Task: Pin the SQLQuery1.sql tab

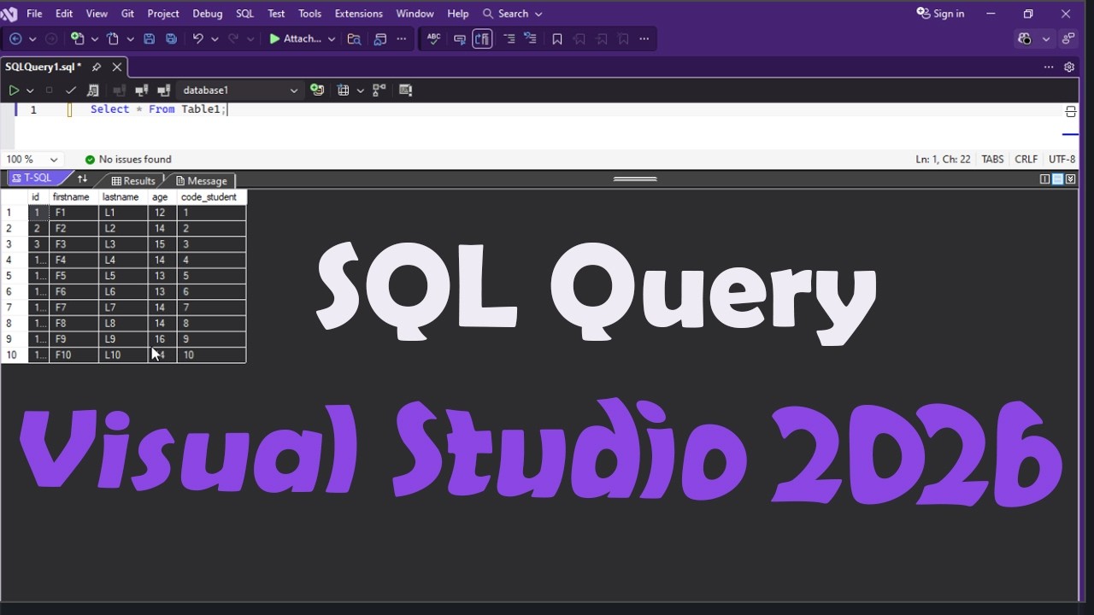Action: (97, 67)
